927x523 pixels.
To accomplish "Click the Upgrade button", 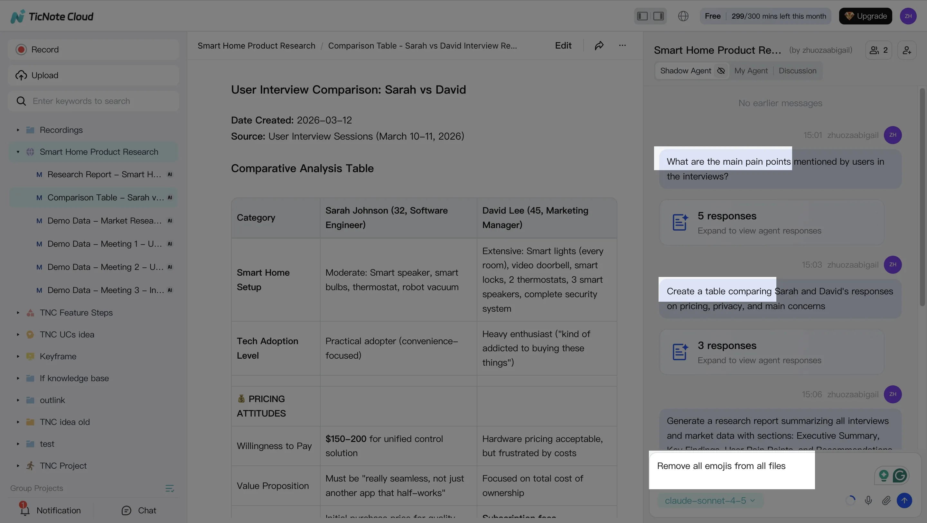I will 865,16.
